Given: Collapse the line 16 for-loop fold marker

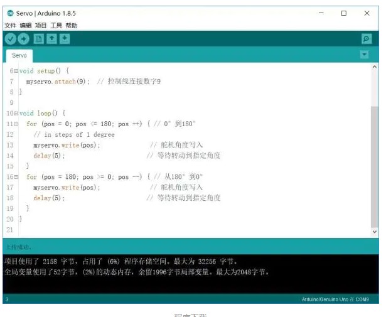Looking at the screenshot, I should pyautogui.click(x=16, y=177).
